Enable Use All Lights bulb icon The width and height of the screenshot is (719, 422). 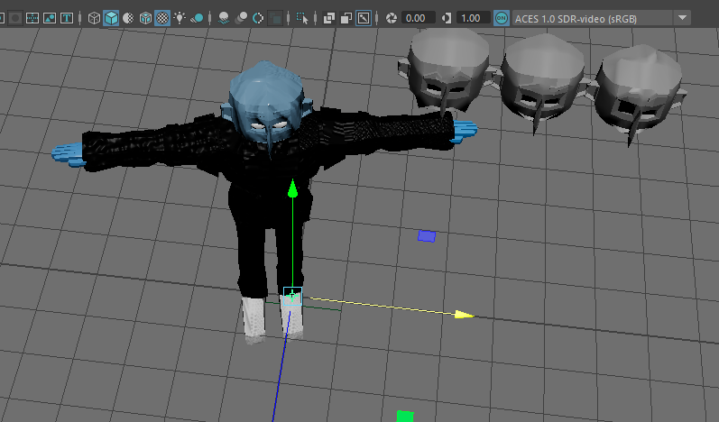pyautogui.click(x=180, y=18)
